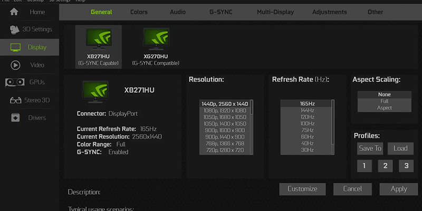422x211 pixels.
Task: Open 3D Settings shapes icon
Action: 14,30
